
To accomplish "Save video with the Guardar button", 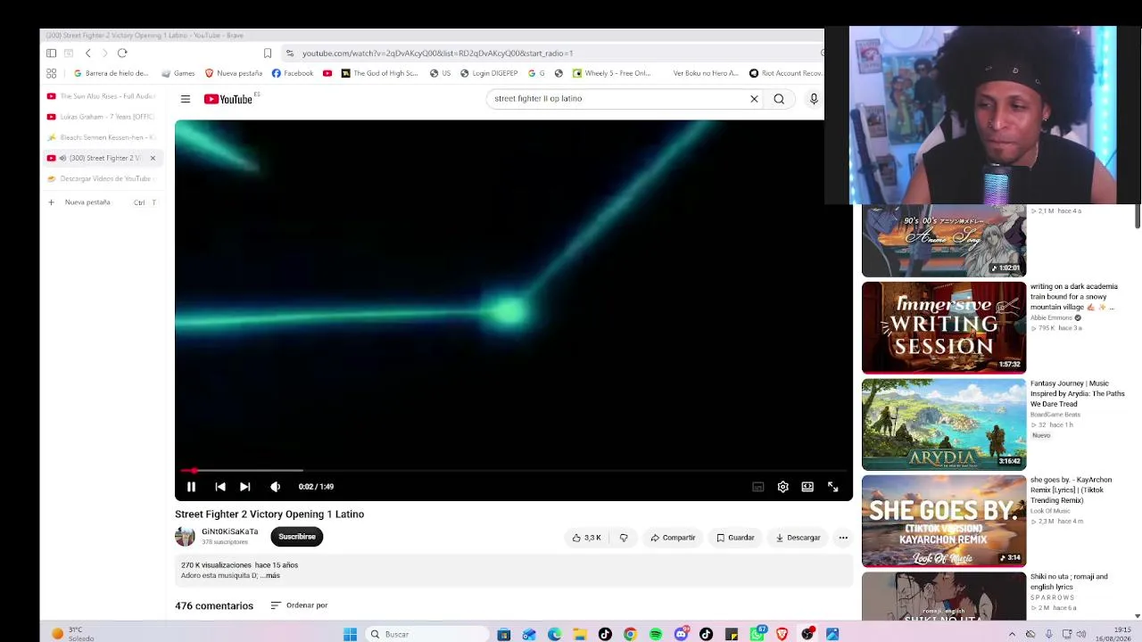I will pos(735,538).
